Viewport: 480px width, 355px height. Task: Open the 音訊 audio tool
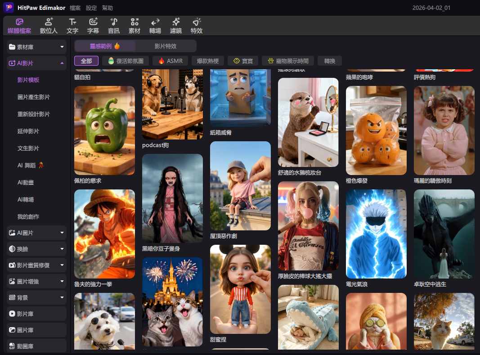click(x=114, y=26)
